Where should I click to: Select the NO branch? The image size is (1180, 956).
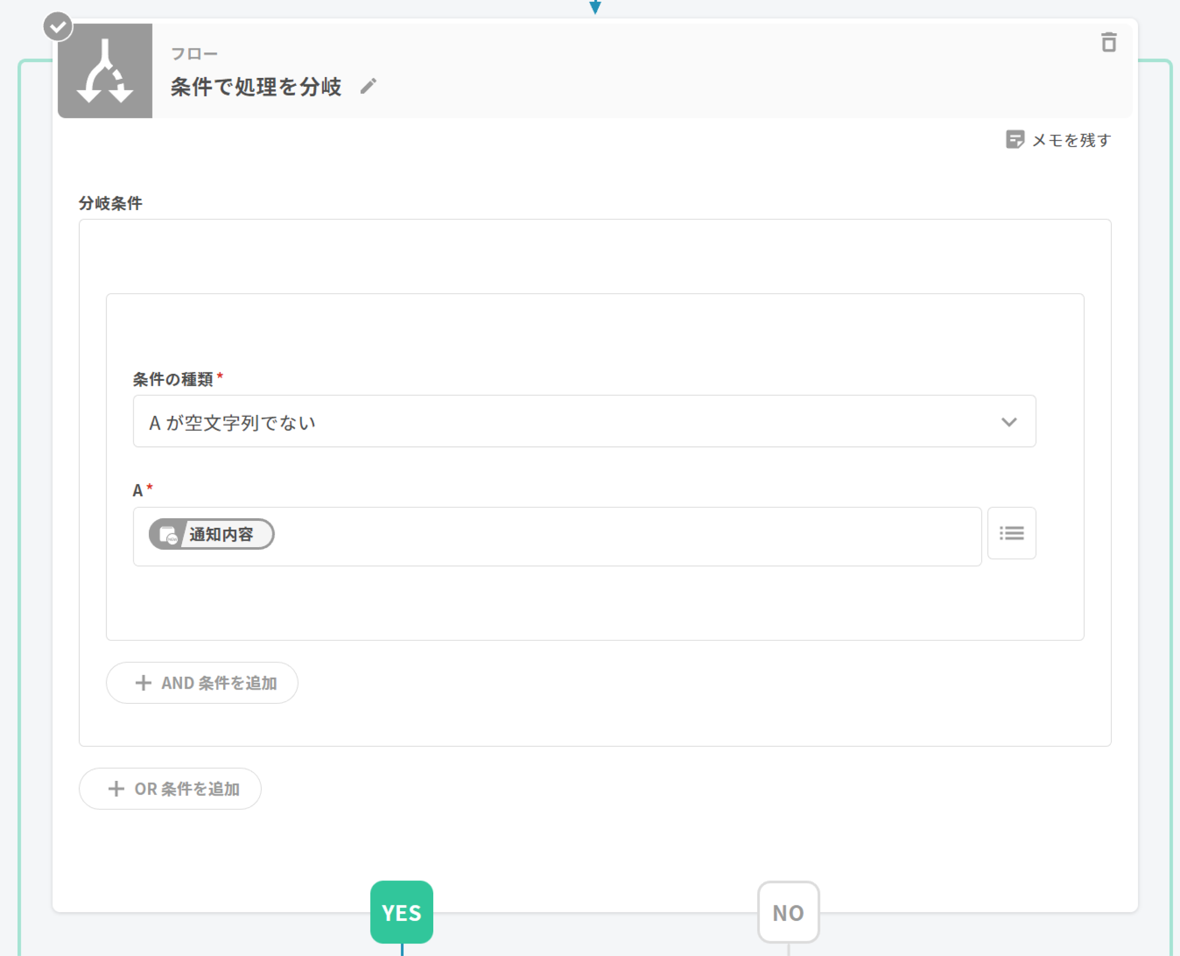[x=788, y=912]
